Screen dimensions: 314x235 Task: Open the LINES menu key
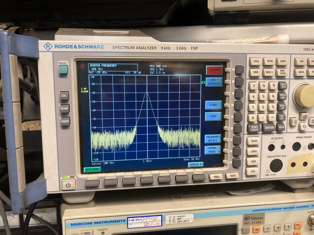[x=252, y=151]
